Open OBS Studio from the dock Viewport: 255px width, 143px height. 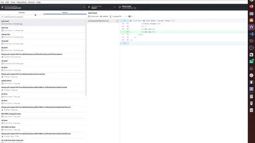251,48
